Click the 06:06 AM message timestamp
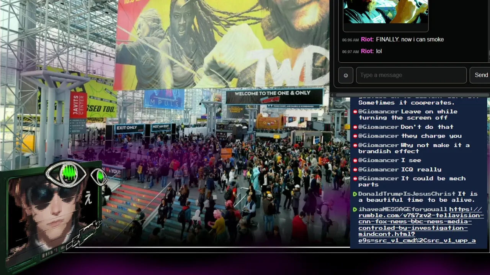Viewport: 490px width, 275px height. click(x=350, y=40)
